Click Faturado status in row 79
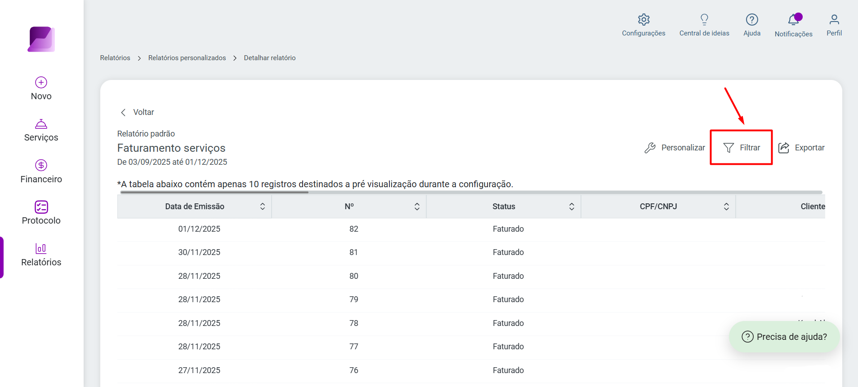Screen dimensions: 858x387 tap(508, 299)
